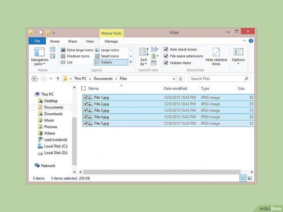Switch to Extra large icons layout
283x212 pixels.
pyautogui.click(x=77, y=50)
